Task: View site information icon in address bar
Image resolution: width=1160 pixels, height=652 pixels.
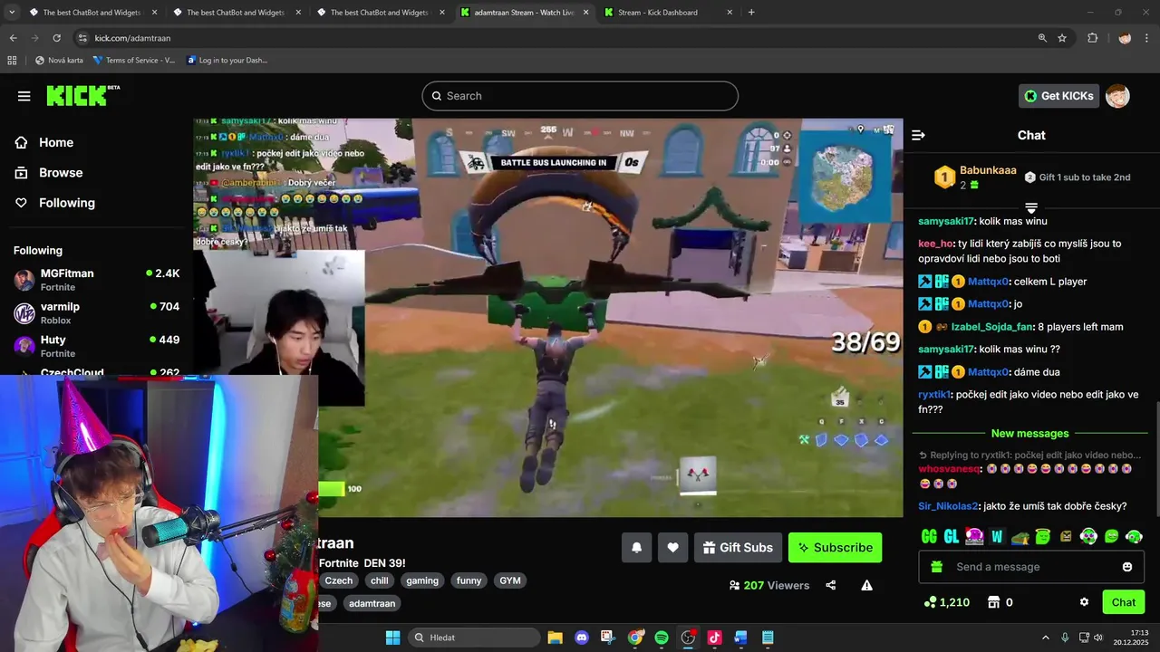Action: click(82, 38)
